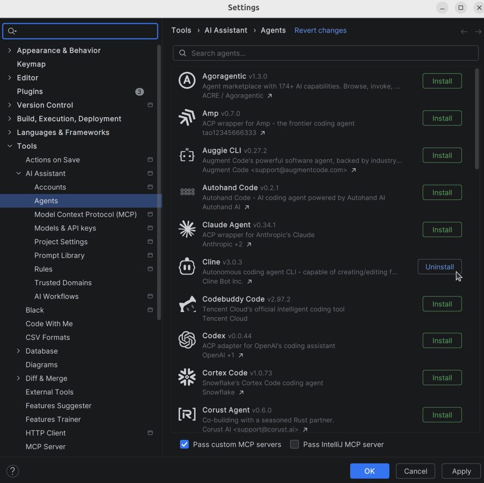Click the Claude Agent starburst logo

(187, 229)
